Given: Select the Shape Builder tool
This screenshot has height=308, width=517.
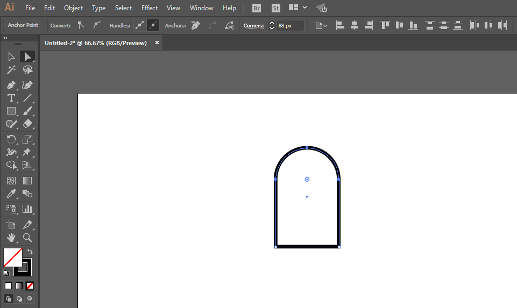Looking at the screenshot, I should 11,165.
